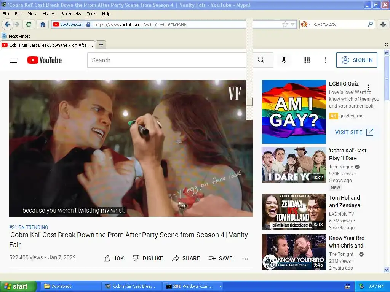Click page scrollbar up arrow
This screenshot has width=390, height=292.
[x=387, y=52]
